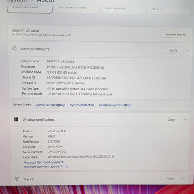Open the System protection link

click(82, 105)
